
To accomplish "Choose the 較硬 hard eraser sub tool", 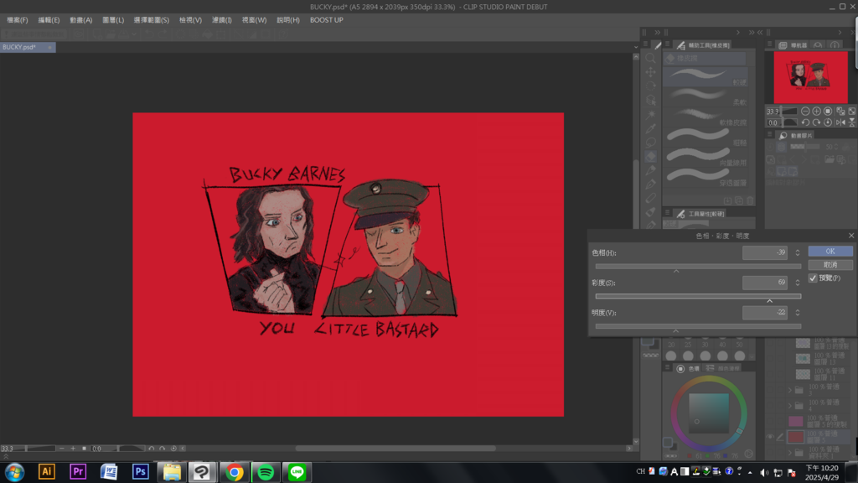I will [x=706, y=76].
